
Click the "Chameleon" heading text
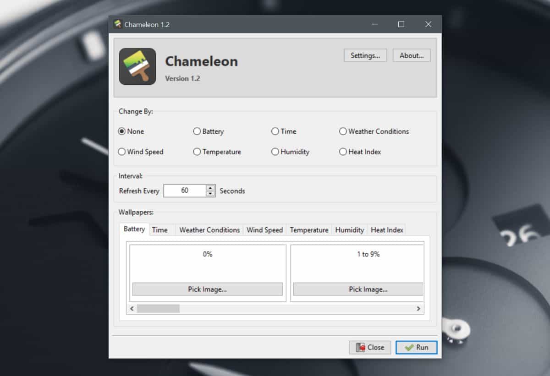click(x=201, y=61)
